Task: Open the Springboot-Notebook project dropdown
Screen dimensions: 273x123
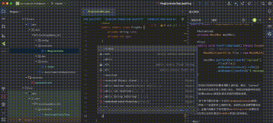Action: [32, 4]
